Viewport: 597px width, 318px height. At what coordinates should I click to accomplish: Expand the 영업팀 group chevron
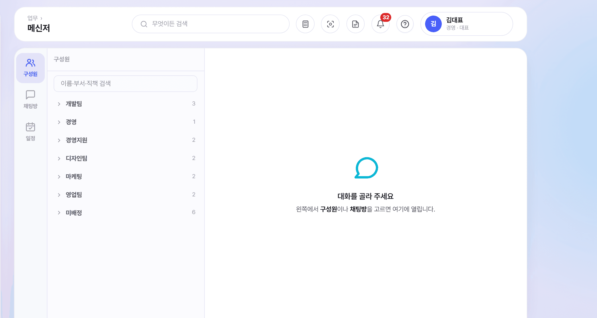point(59,195)
